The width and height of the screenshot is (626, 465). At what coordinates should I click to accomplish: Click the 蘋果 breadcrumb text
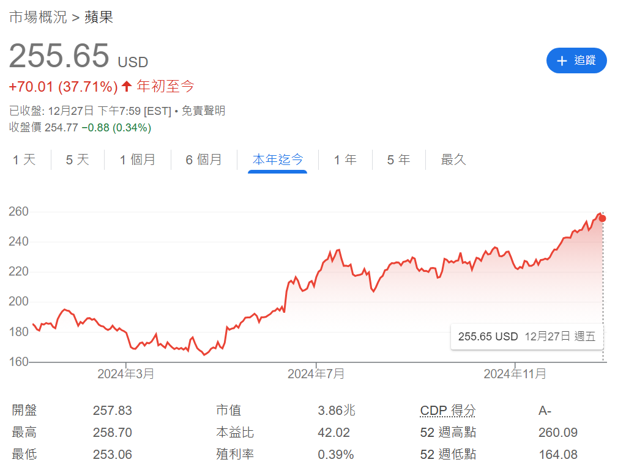tap(99, 17)
